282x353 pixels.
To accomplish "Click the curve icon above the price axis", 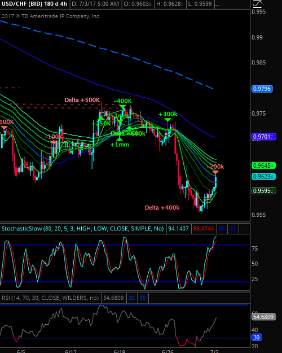I will click(x=257, y=4).
